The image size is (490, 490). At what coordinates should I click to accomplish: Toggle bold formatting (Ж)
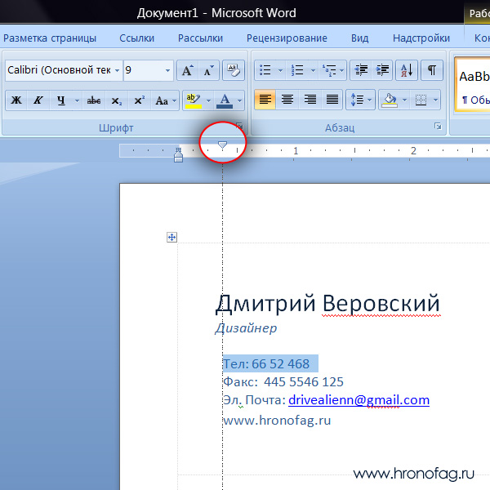tap(16, 100)
